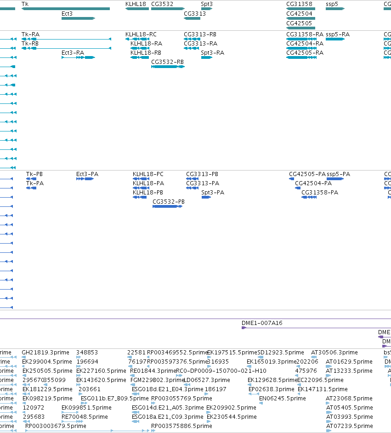
Task: Select the CG3313-PA protein feature
Action: (x=193, y=188)
